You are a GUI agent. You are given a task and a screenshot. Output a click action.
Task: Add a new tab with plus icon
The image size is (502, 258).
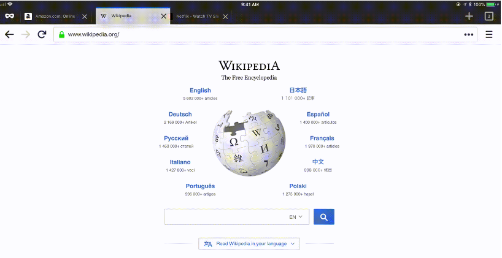pos(469,17)
